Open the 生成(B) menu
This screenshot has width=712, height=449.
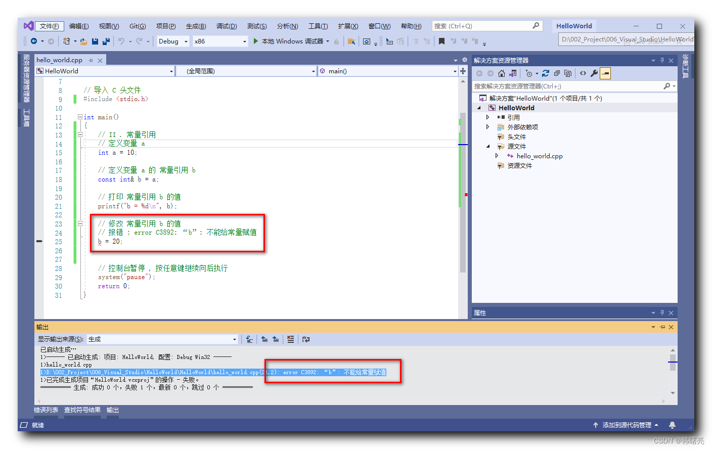[196, 26]
